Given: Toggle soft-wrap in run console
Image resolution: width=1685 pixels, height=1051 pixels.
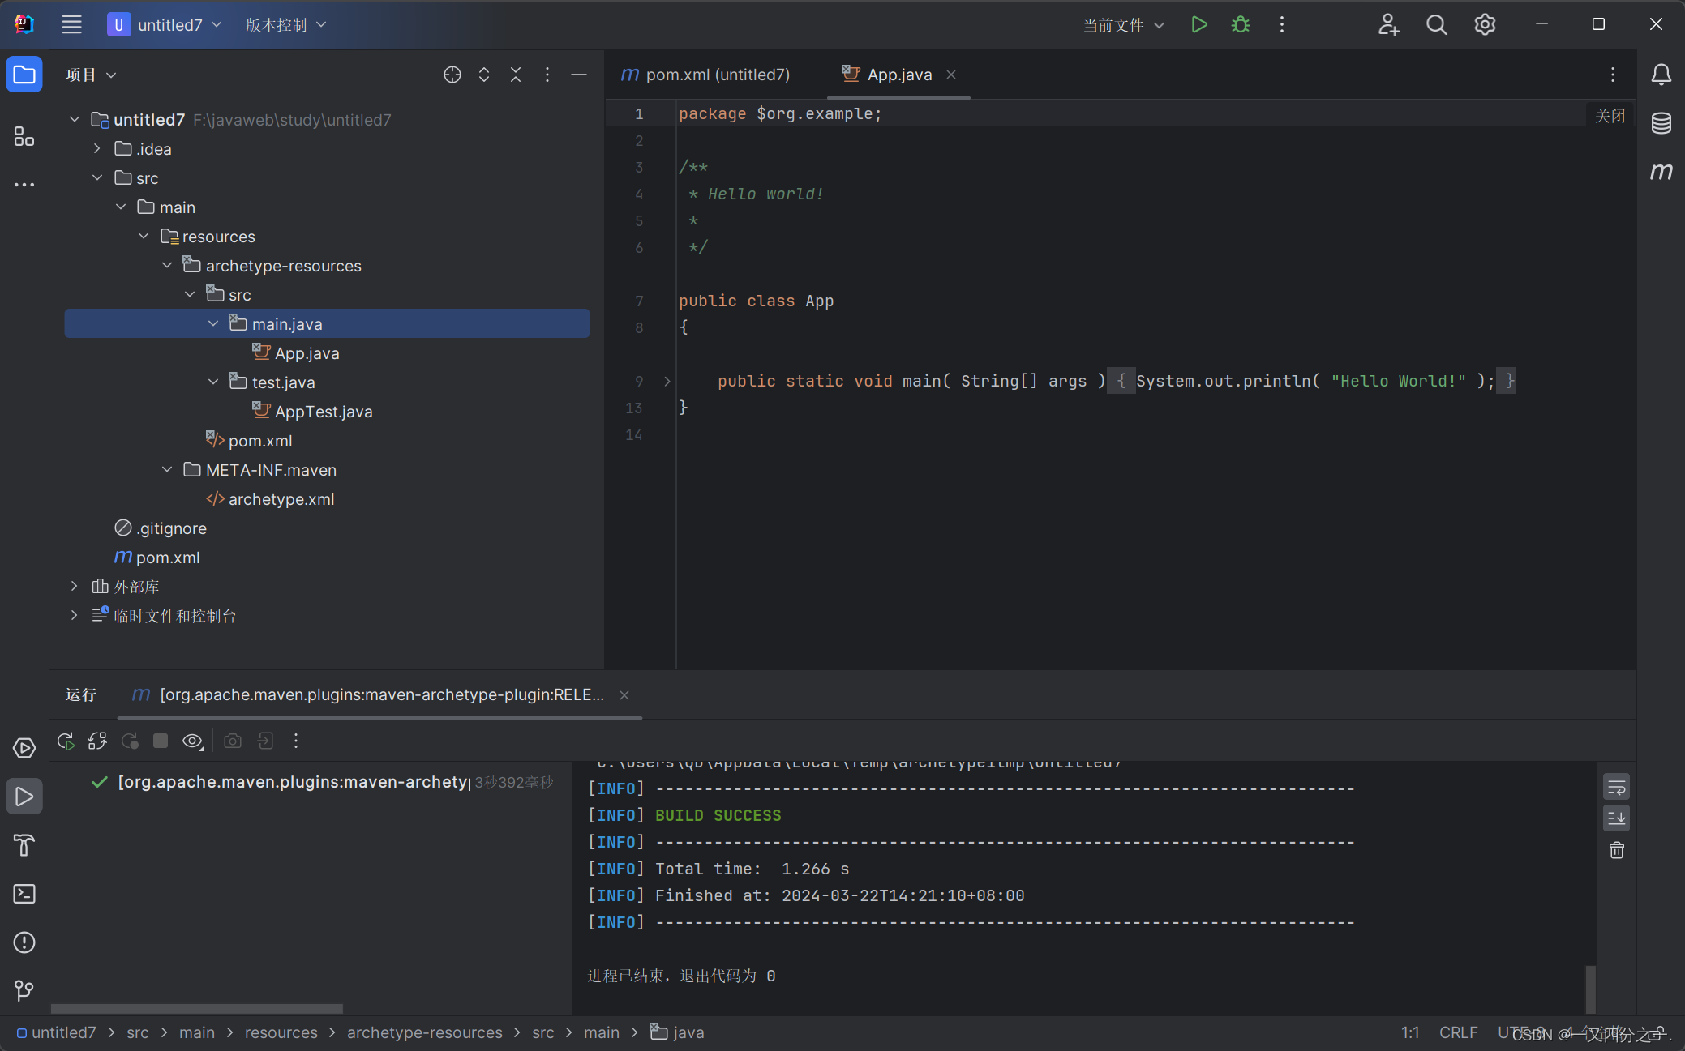Looking at the screenshot, I should point(1616,787).
